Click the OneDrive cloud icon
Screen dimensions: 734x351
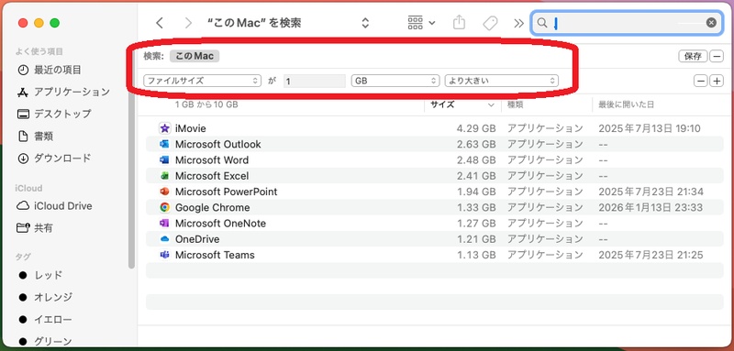point(164,239)
